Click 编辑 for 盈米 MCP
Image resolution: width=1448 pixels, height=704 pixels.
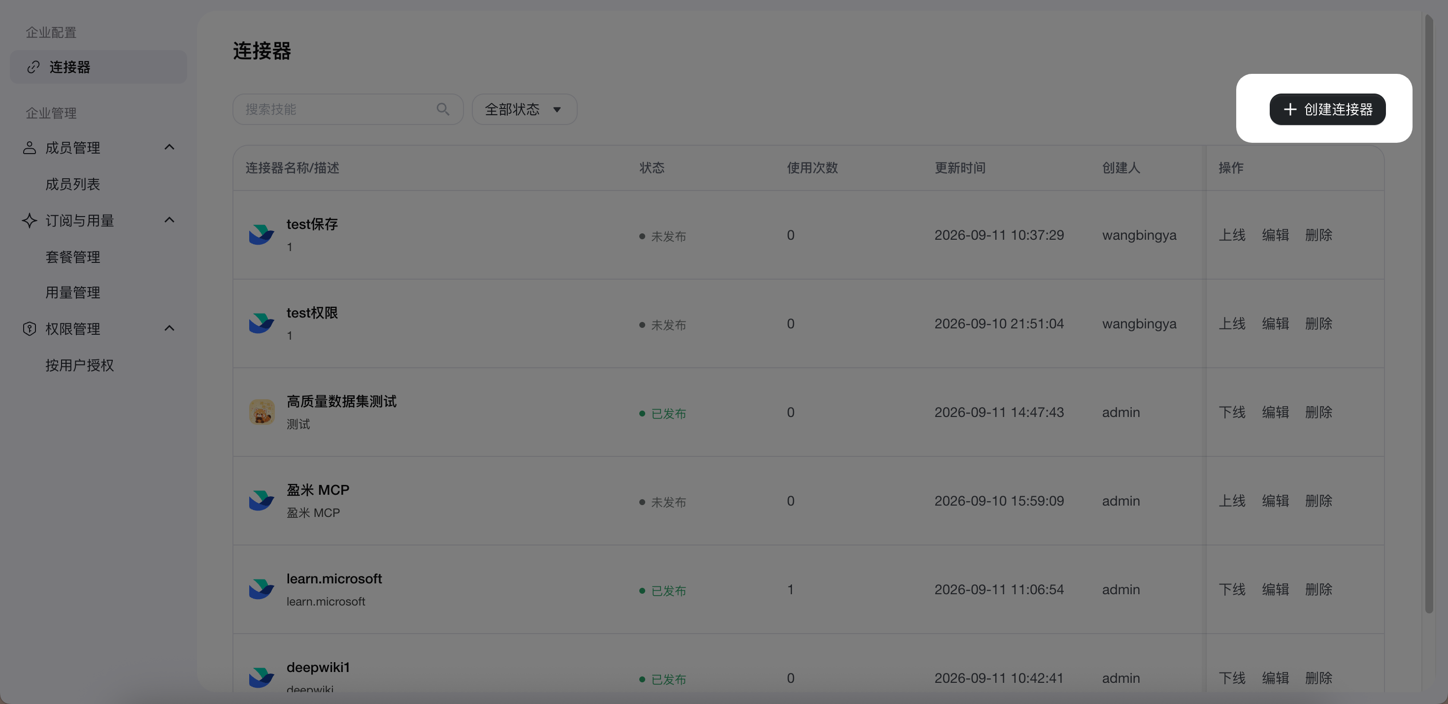(1275, 501)
